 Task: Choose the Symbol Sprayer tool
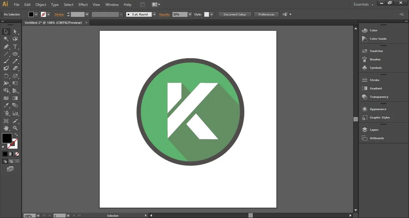[x=6, y=113]
